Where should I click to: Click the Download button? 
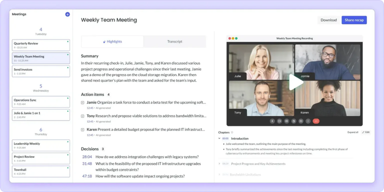328,20
